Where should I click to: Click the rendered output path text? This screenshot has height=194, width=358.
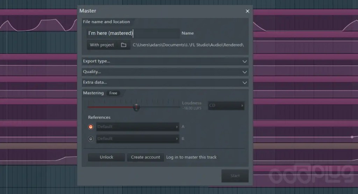click(x=188, y=45)
